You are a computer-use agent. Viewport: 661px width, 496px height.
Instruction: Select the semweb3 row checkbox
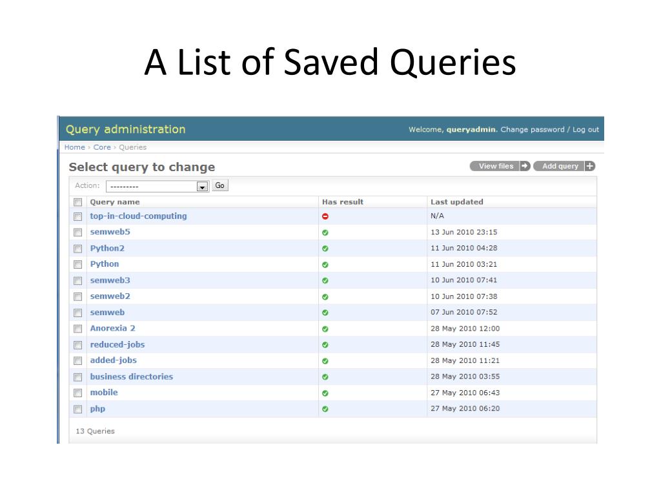[x=77, y=280]
